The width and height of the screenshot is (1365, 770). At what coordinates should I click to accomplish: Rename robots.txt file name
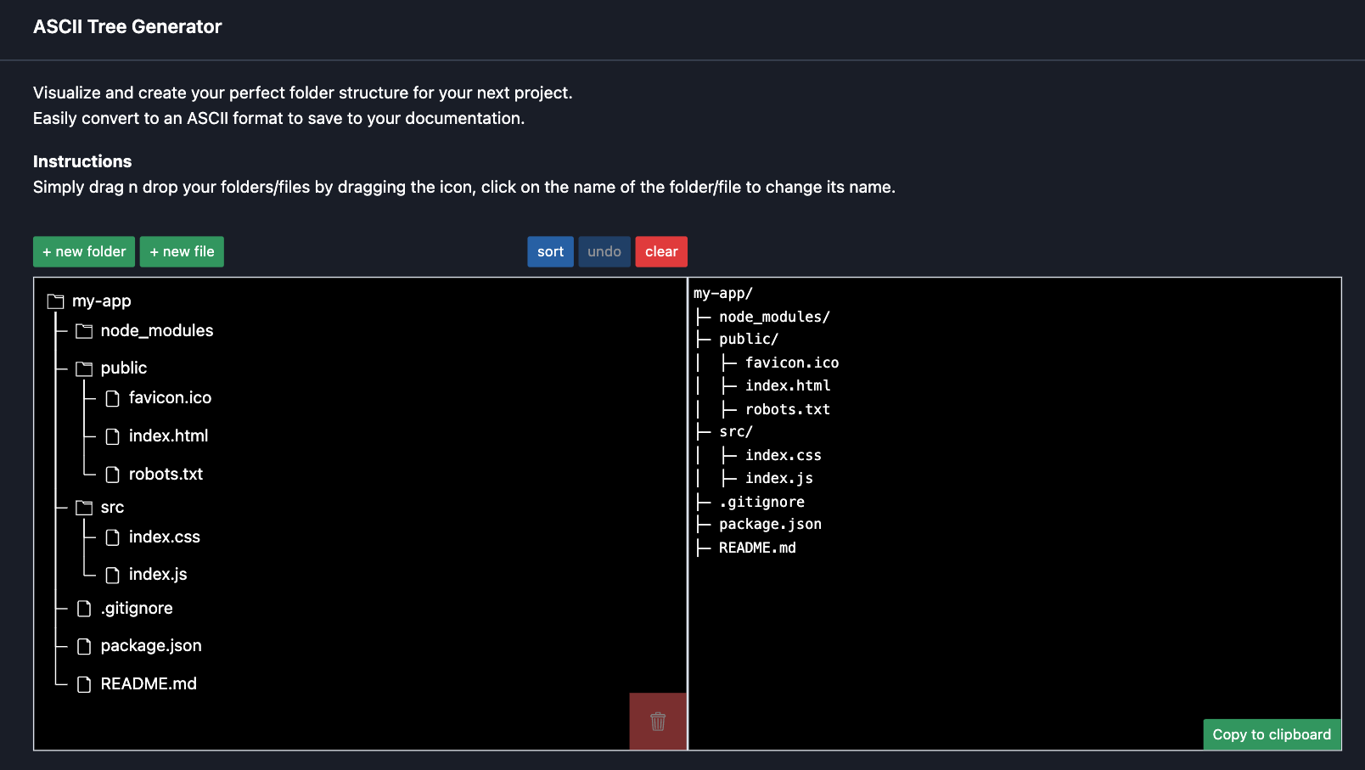click(166, 474)
